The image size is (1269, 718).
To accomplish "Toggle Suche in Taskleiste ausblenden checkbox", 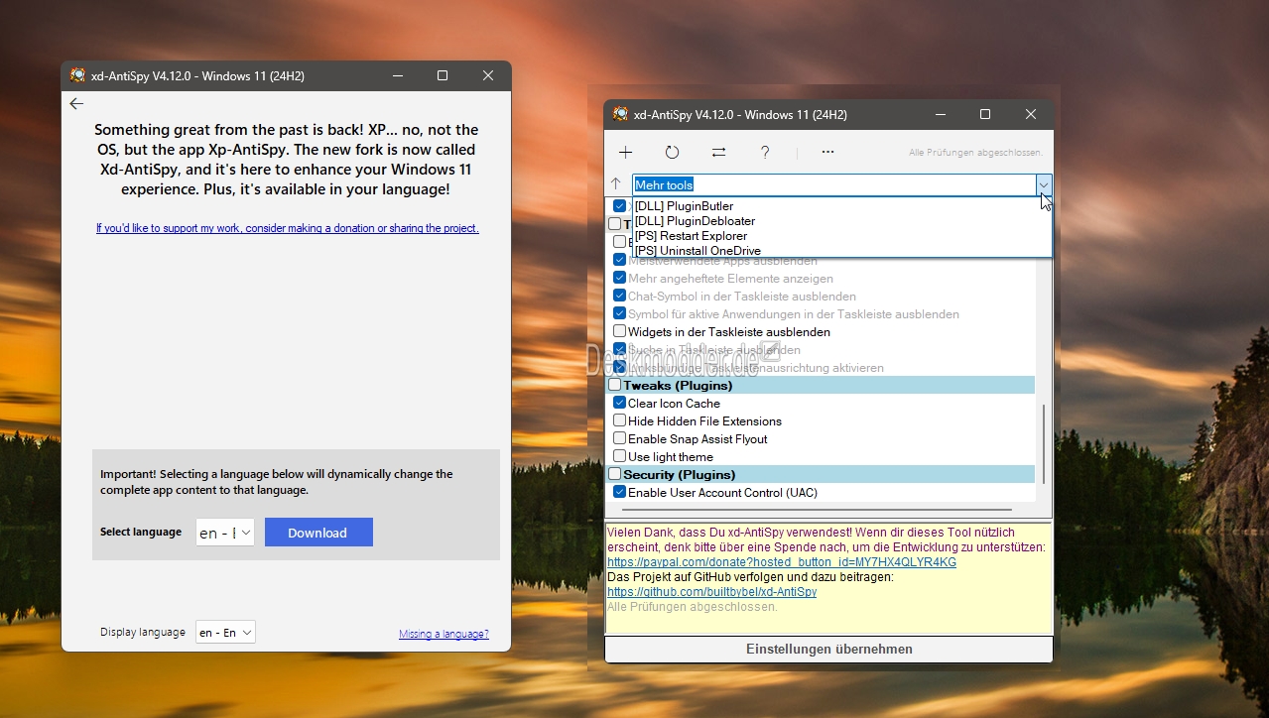I will coord(620,350).
